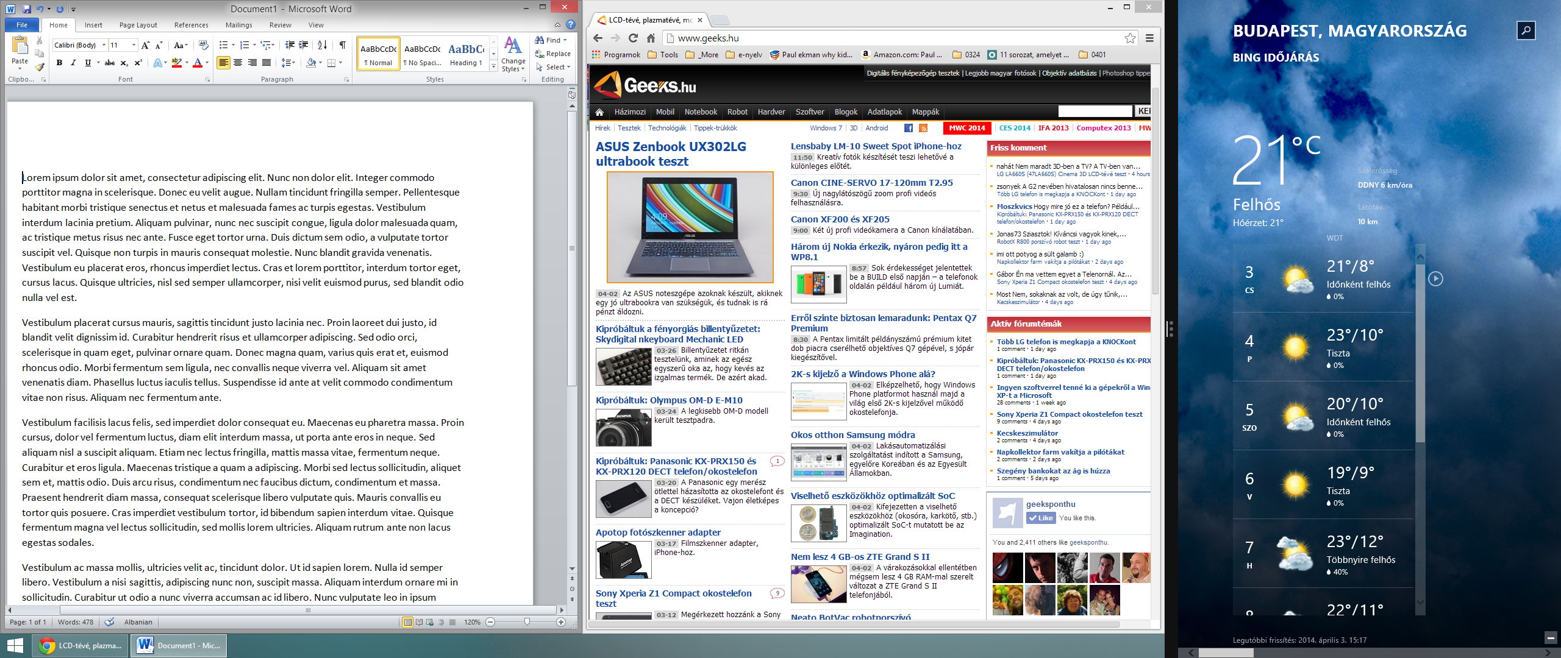Increase paragraph indent in Word
The height and width of the screenshot is (658, 1561).
303,45
